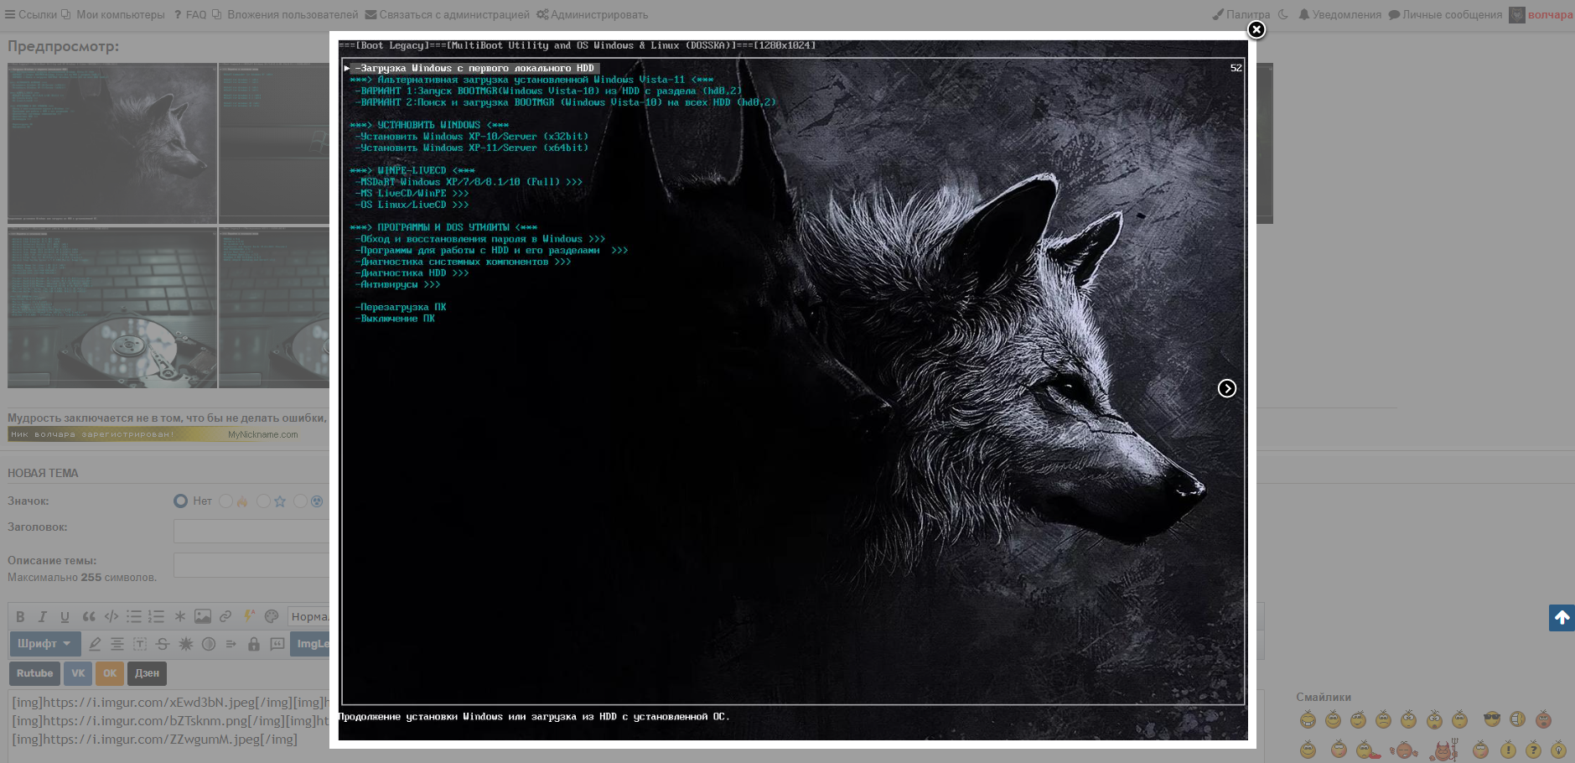Viewport: 1575px width, 763px height.
Task: Click the sunglasses smiley emoticon
Action: [1491, 719]
